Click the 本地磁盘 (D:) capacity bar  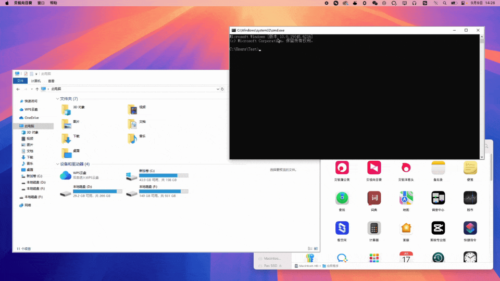click(x=97, y=191)
